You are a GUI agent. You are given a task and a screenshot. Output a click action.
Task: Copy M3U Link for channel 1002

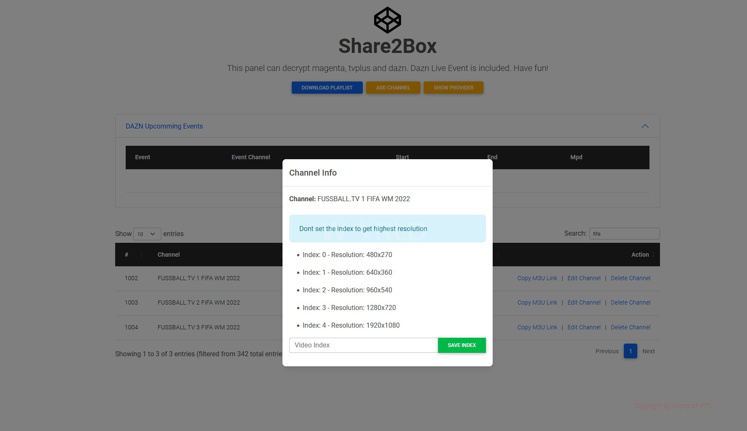[x=537, y=278]
